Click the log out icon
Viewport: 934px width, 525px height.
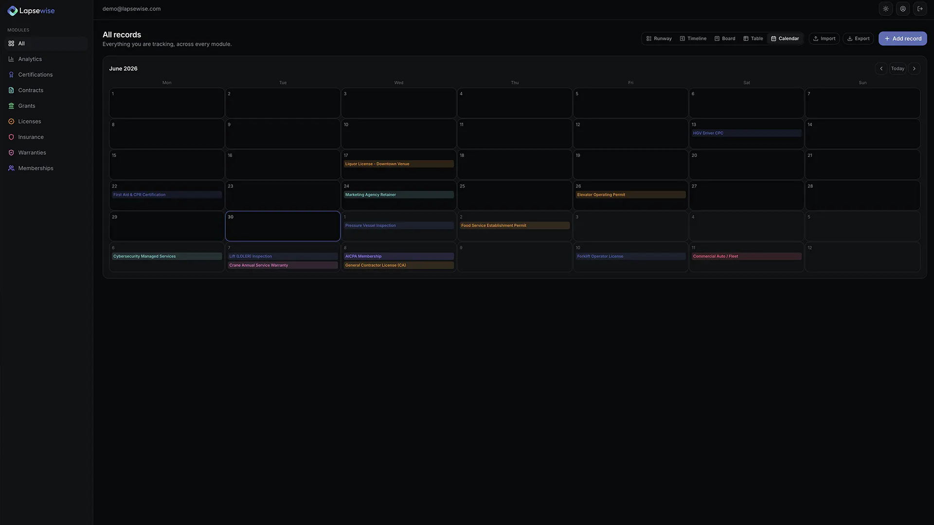920,9
